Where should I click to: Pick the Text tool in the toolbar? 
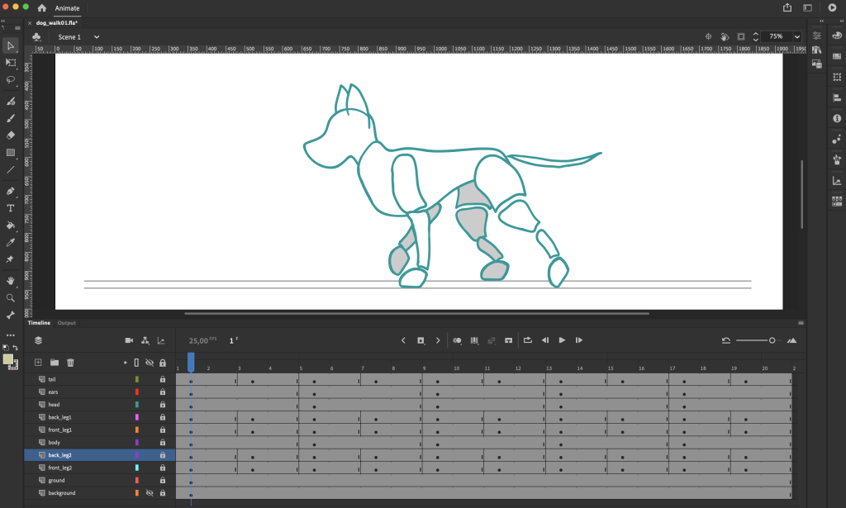[x=11, y=208]
